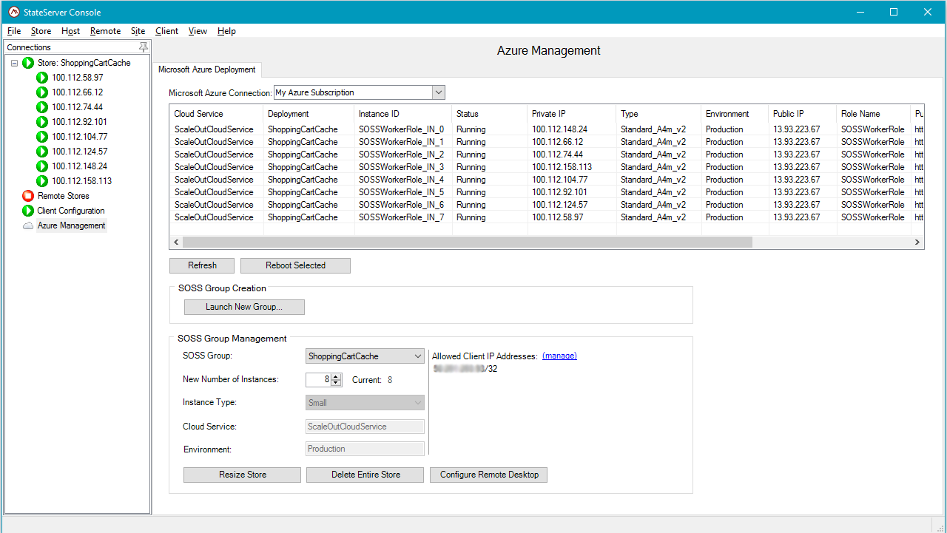Open the Client menu
The height and width of the screenshot is (533, 947).
167,31
